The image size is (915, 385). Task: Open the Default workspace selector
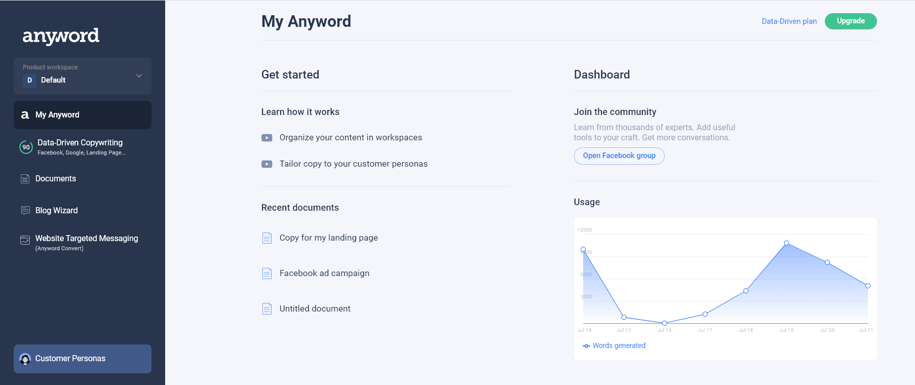(x=53, y=80)
